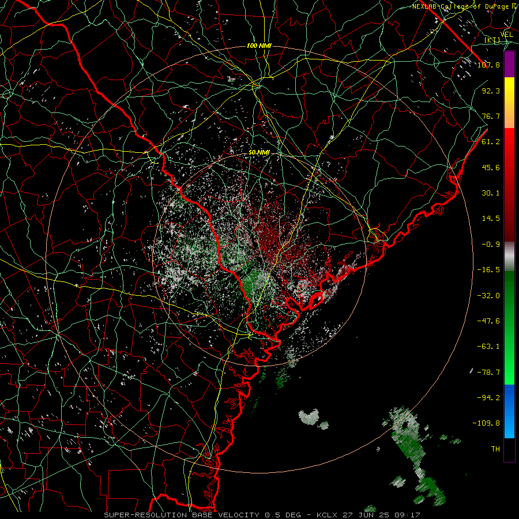Select the 30.1 value on velocity scale
This screenshot has width=519, height=519.
(x=491, y=193)
